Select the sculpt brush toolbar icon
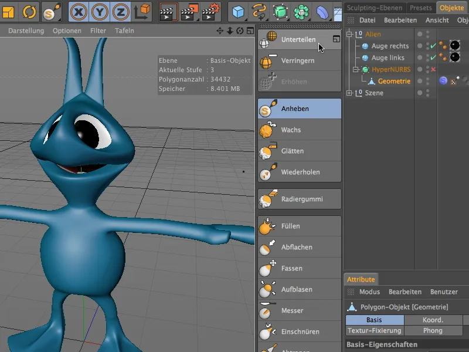 tap(51, 12)
